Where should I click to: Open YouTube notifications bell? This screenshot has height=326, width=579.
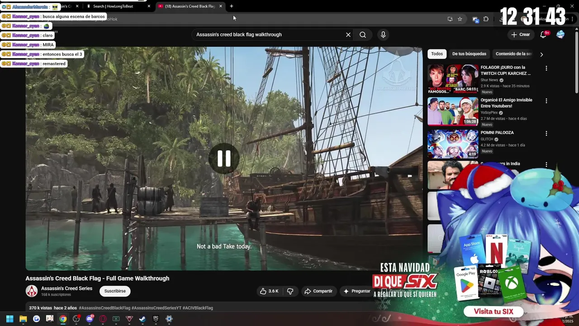tap(544, 34)
